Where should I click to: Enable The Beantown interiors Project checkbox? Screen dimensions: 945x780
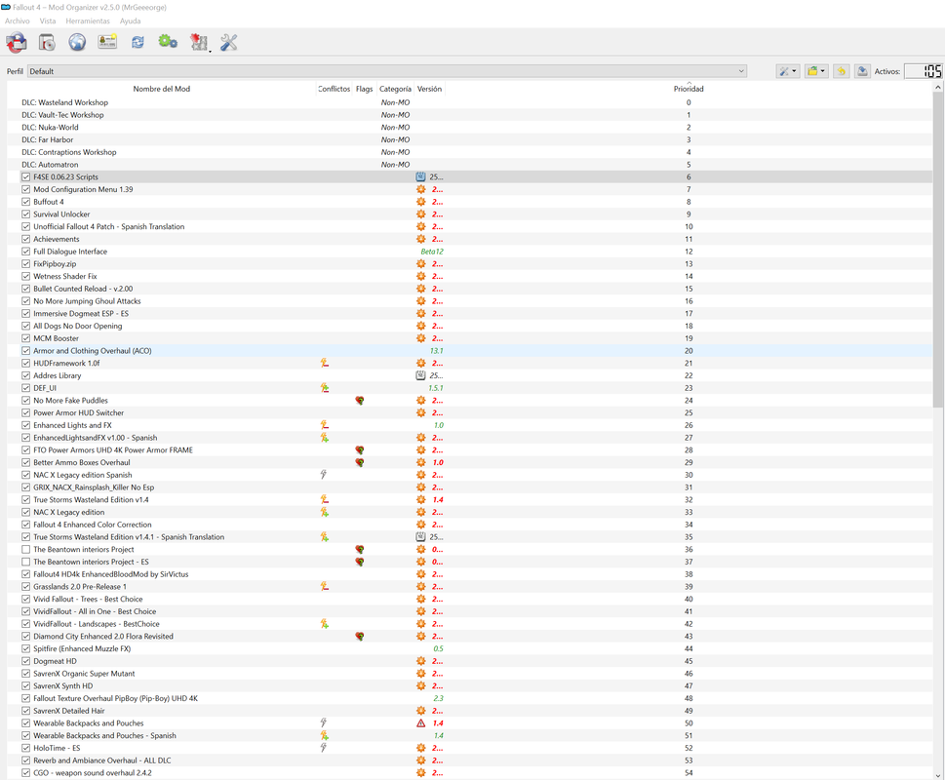[x=26, y=549]
